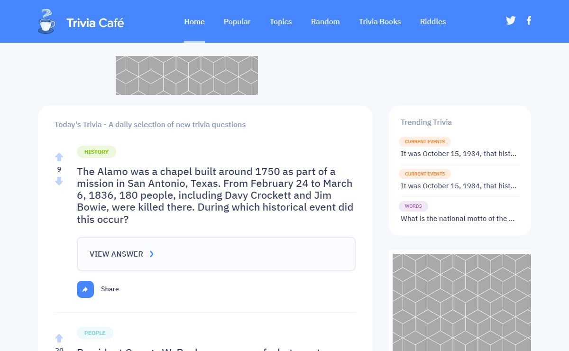This screenshot has height=351, width=569.
Task: Click the Trivia Café coffee cup logo
Action: point(46,22)
